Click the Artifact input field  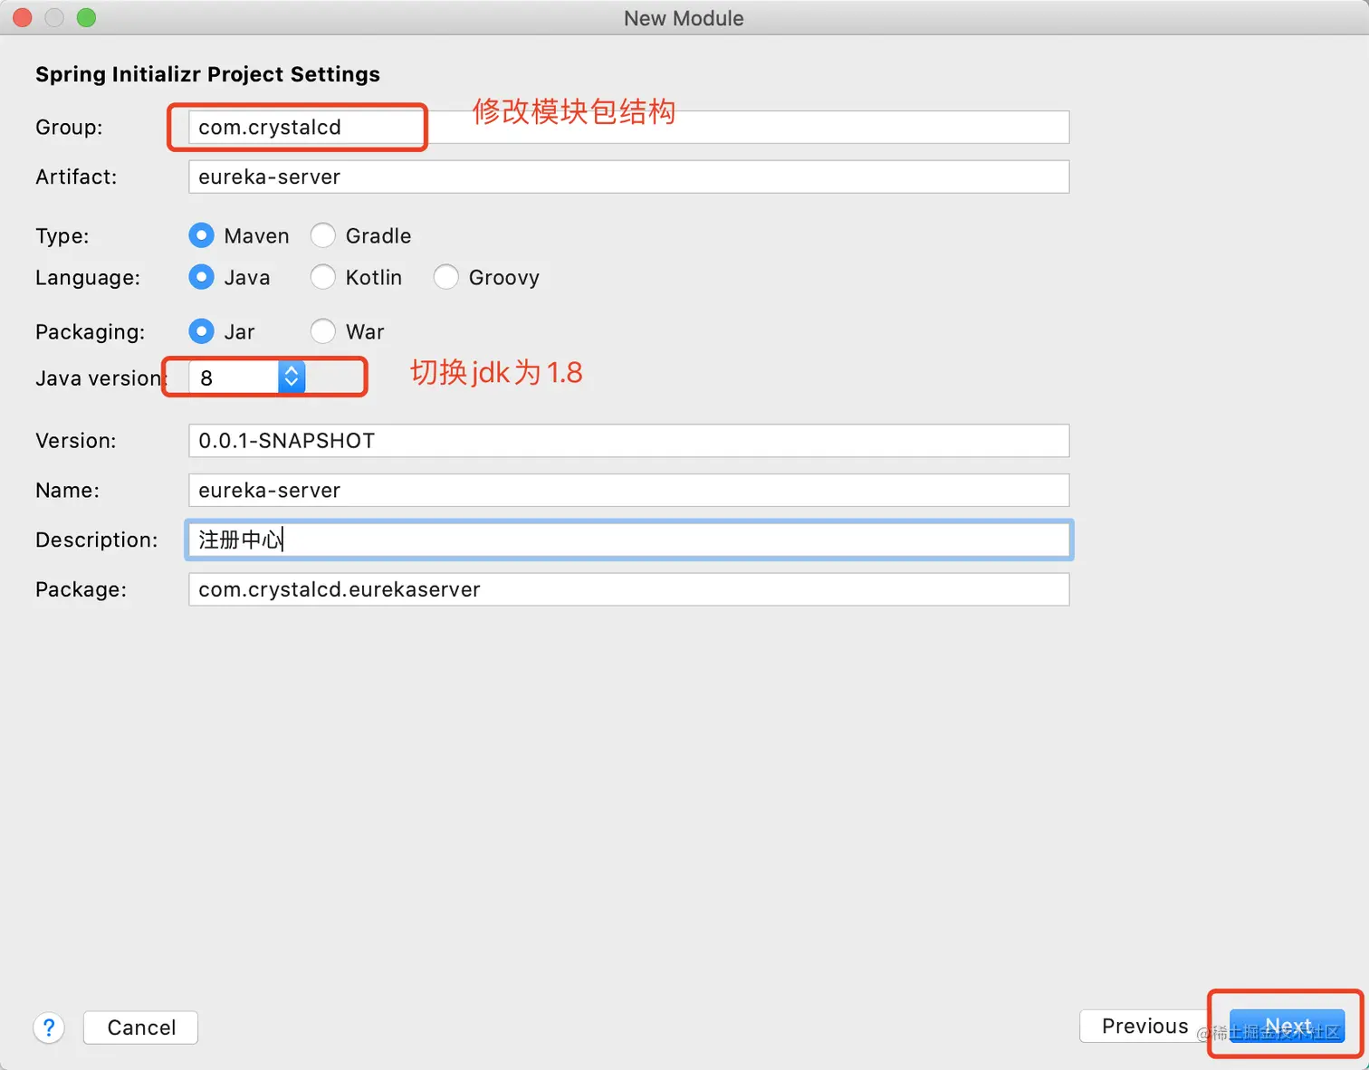pyautogui.click(x=628, y=177)
